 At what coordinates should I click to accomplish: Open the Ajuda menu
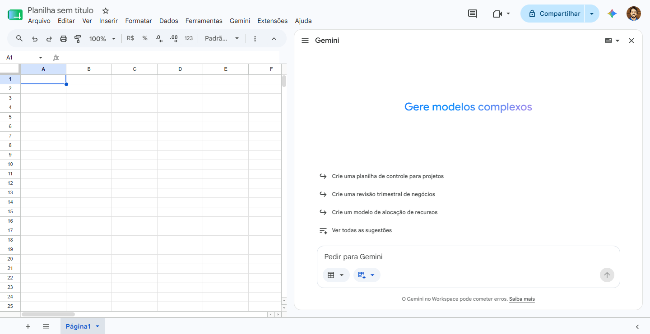pos(303,21)
